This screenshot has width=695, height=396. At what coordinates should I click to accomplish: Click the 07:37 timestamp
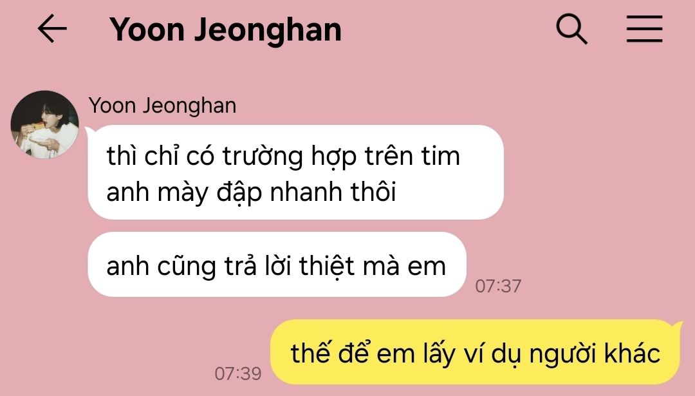click(498, 286)
